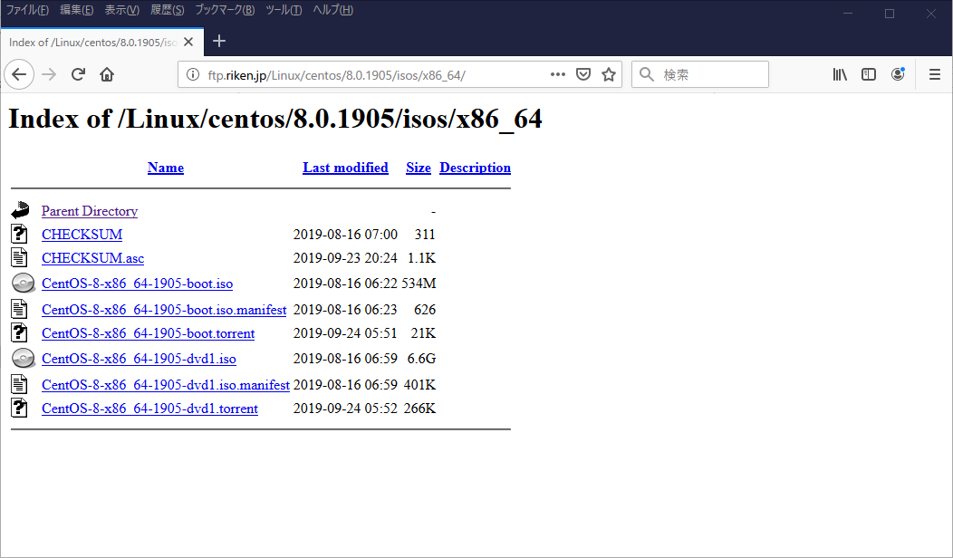The width and height of the screenshot is (953, 558).
Task: Click the 401K size value
Action: click(419, 385)
